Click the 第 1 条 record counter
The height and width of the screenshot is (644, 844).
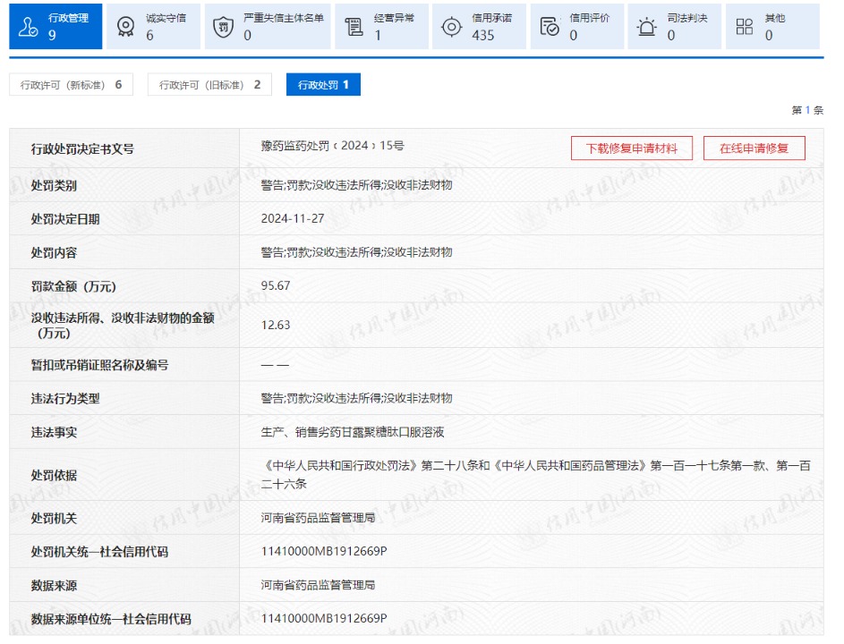807,110
